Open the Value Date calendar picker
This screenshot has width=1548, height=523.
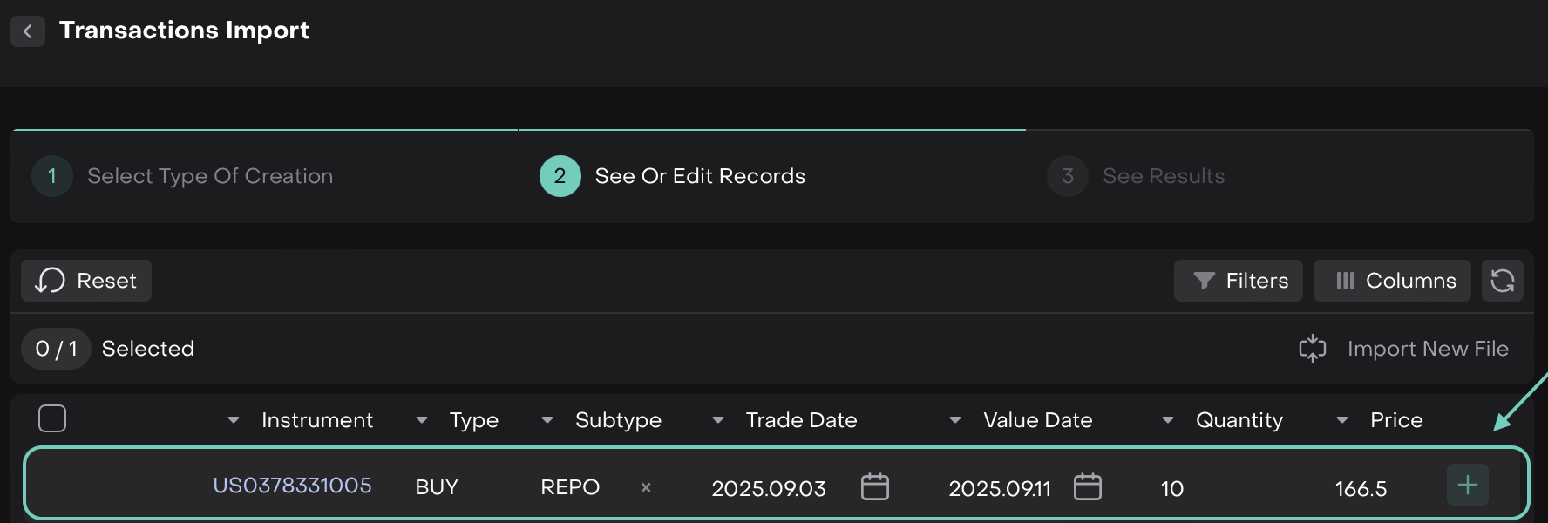(1087, 486)
